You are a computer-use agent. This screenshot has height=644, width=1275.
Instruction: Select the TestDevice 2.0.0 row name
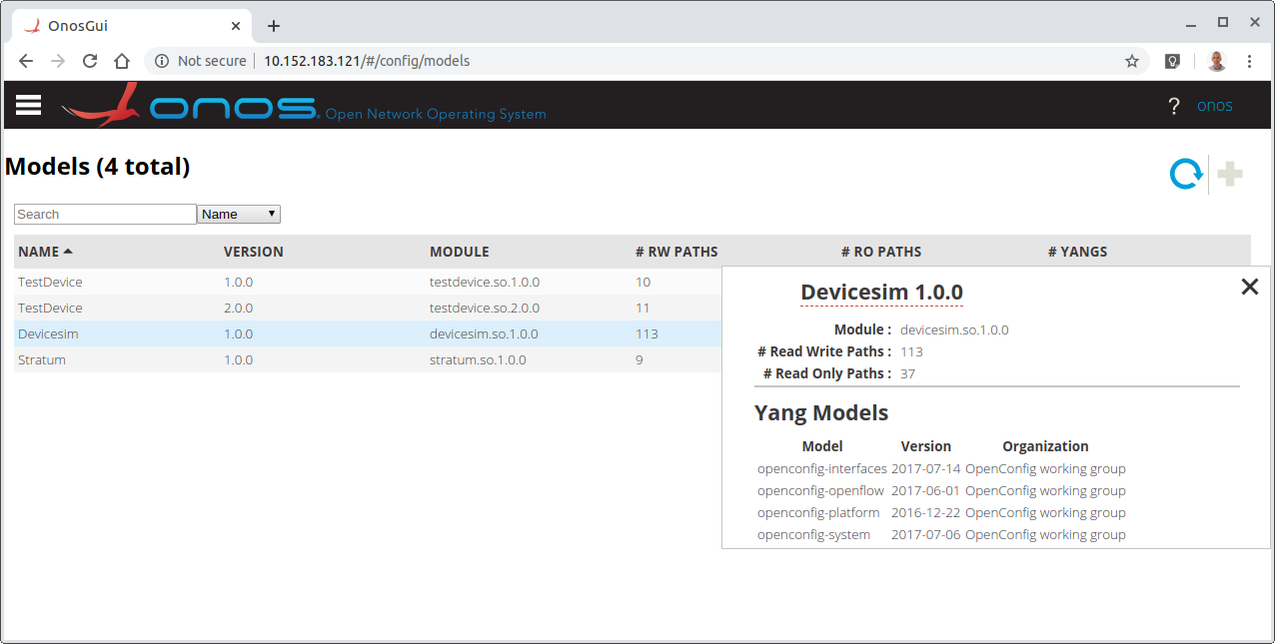[50, 309]
